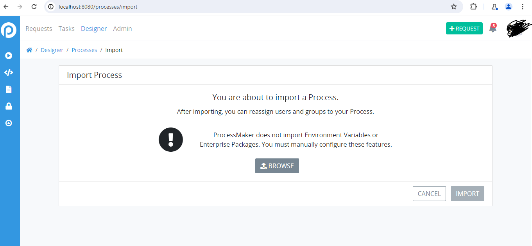Click the CANCEL button
This screenshot has height=246, width=532.
tap(429, 194)
